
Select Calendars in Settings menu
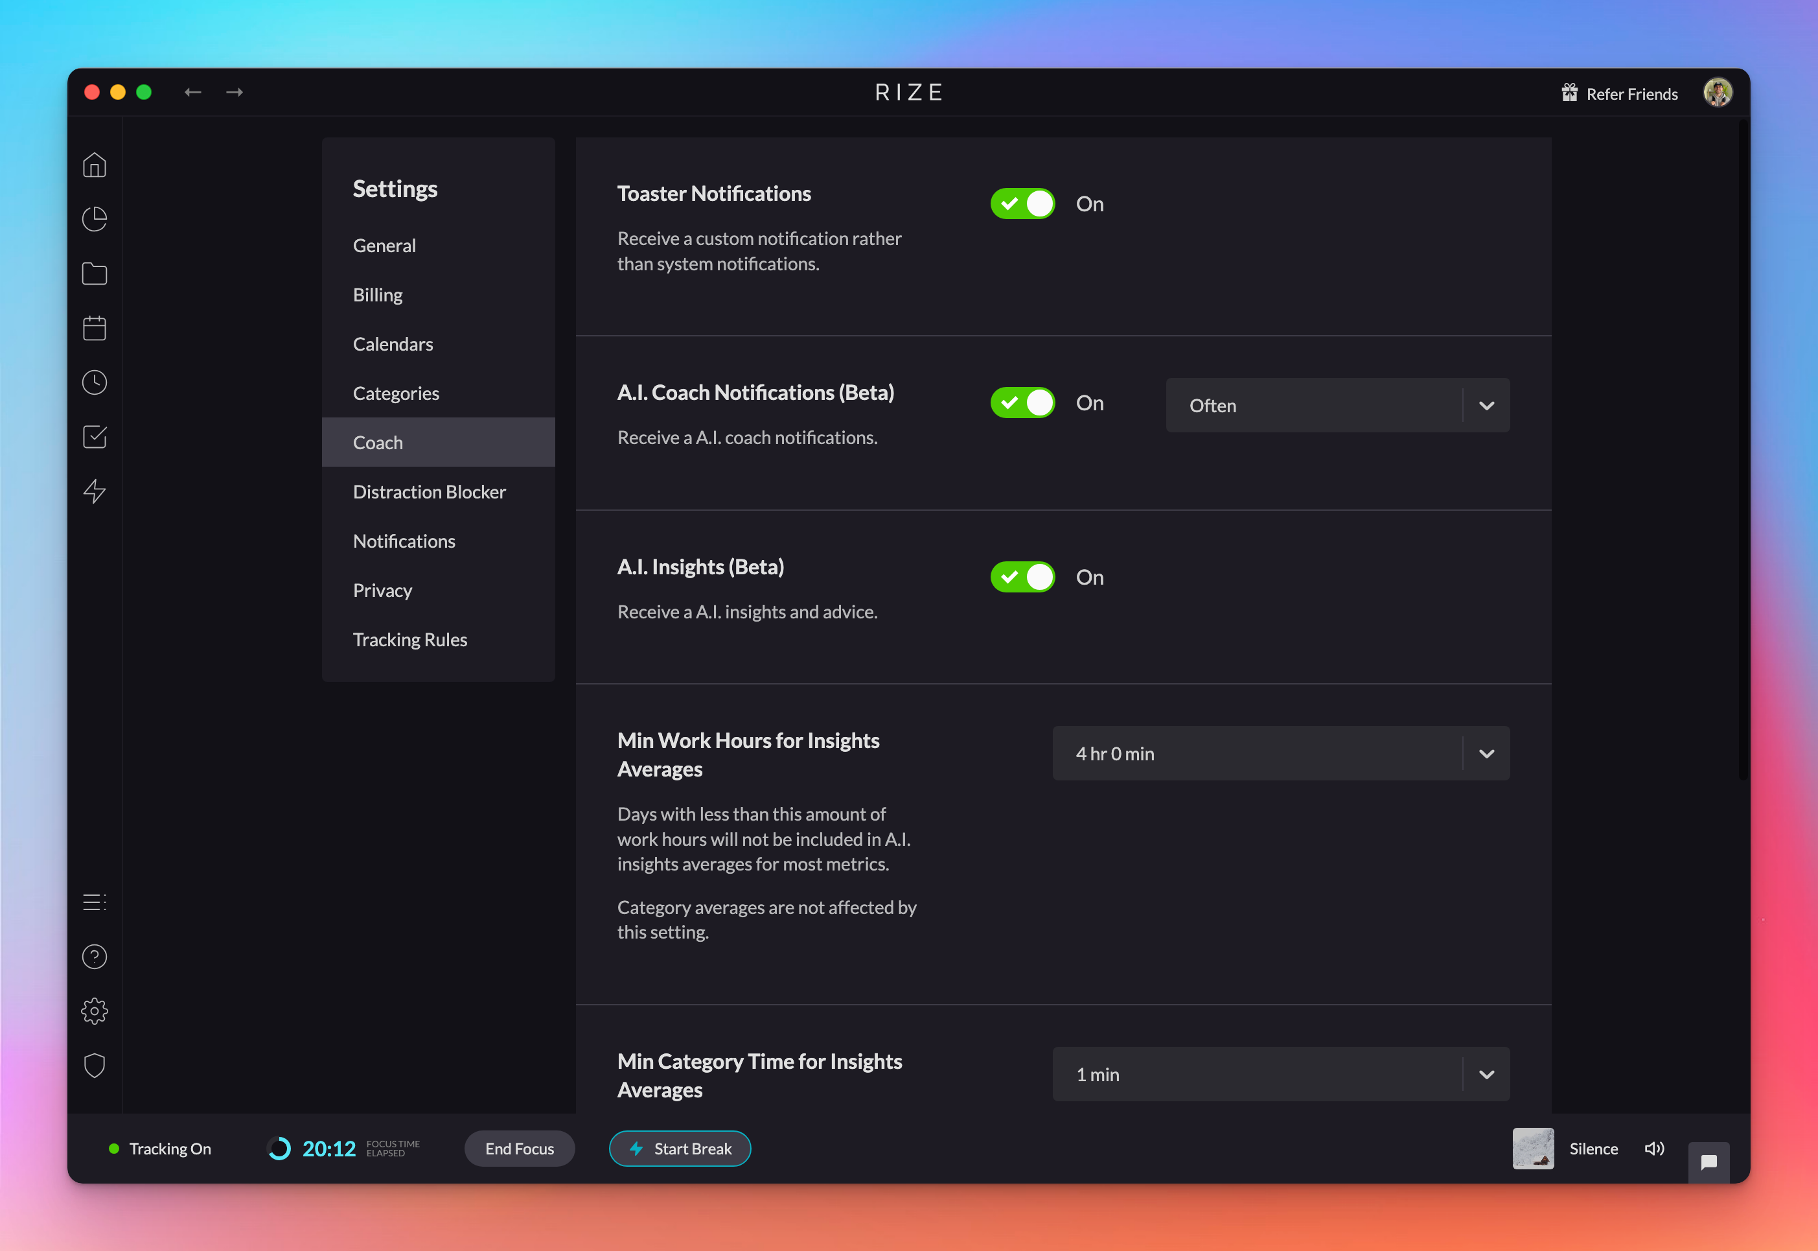point(438,344)
